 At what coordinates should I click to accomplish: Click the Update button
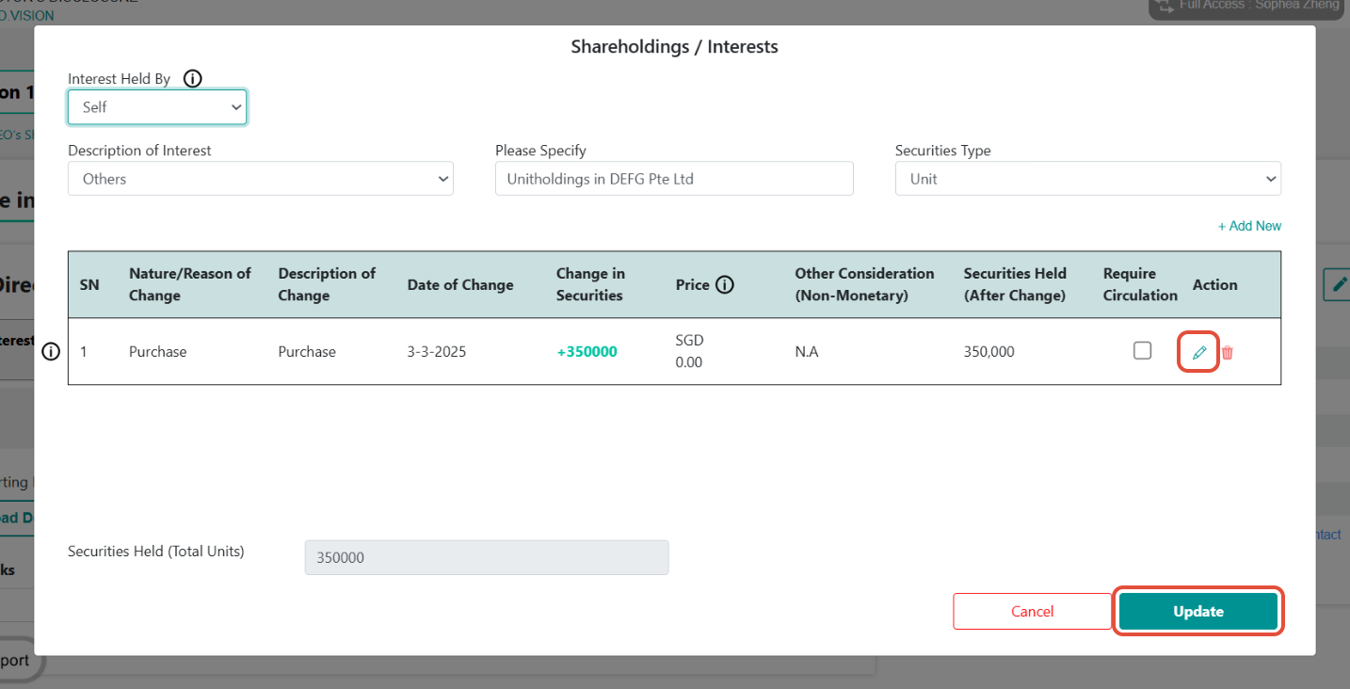(x=1198, y=612)
